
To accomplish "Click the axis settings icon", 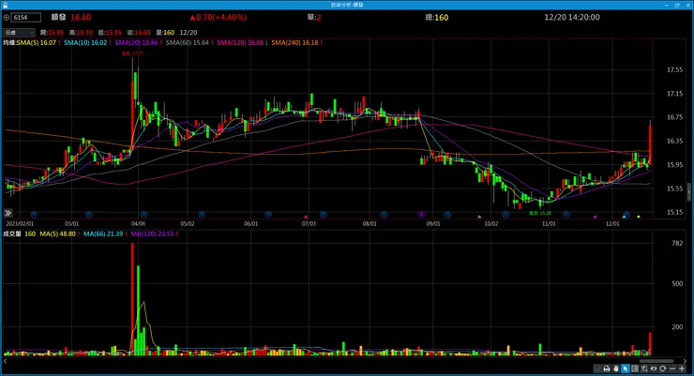I will tap(644, 368).
